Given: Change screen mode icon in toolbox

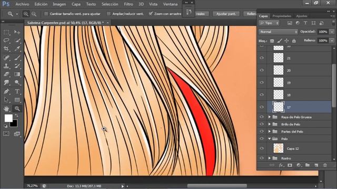Looking at the screenshot, I should (x=17, y=134).
